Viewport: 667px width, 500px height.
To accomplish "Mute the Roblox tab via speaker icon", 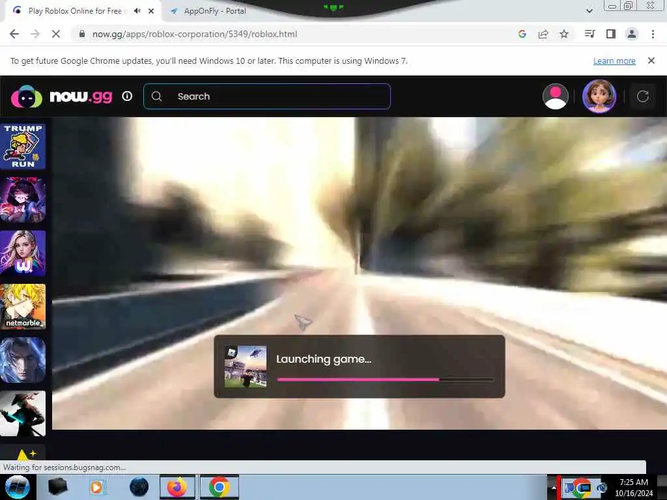I will click(x=137, y=11).
